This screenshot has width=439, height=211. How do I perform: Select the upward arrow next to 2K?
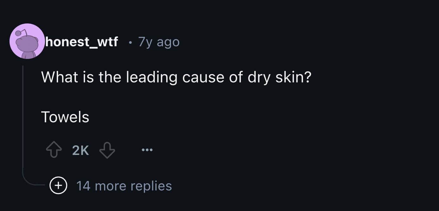pos(54,150)
